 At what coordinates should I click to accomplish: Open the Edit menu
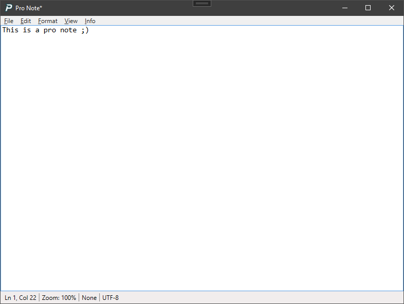(x=26, y=21)
